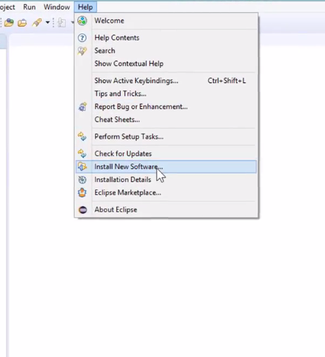The width and height of the screenshot is (325, 357).
Task: Open Tips and Tricks
Action: 166,94
